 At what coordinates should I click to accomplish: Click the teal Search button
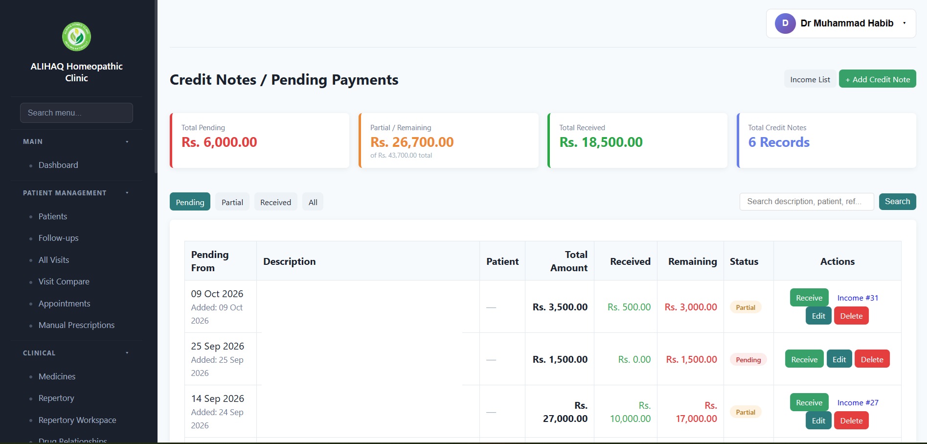(x=897, y=201)
